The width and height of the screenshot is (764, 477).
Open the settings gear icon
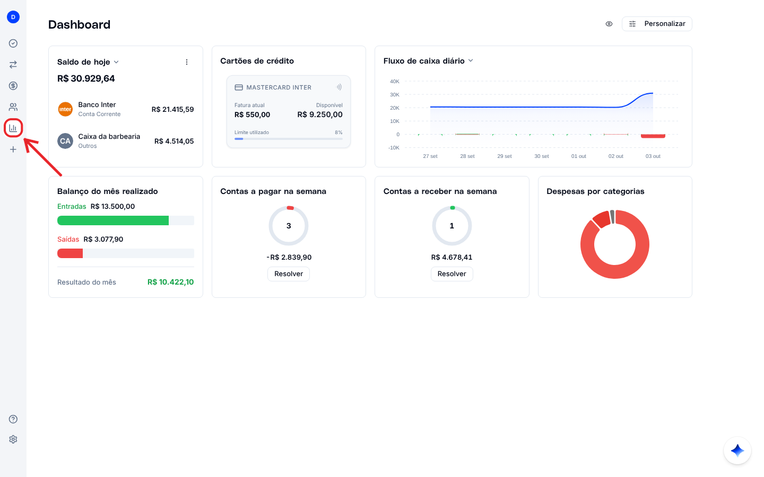(x=13, y=439)
